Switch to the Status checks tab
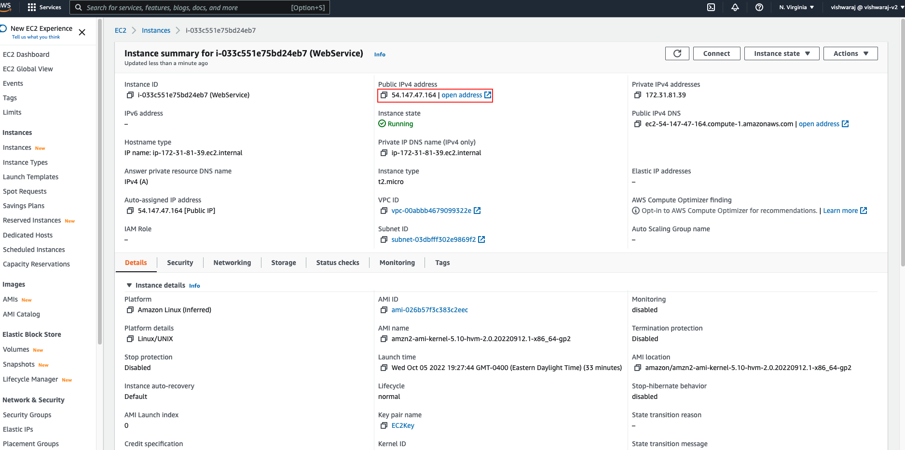 337,263
